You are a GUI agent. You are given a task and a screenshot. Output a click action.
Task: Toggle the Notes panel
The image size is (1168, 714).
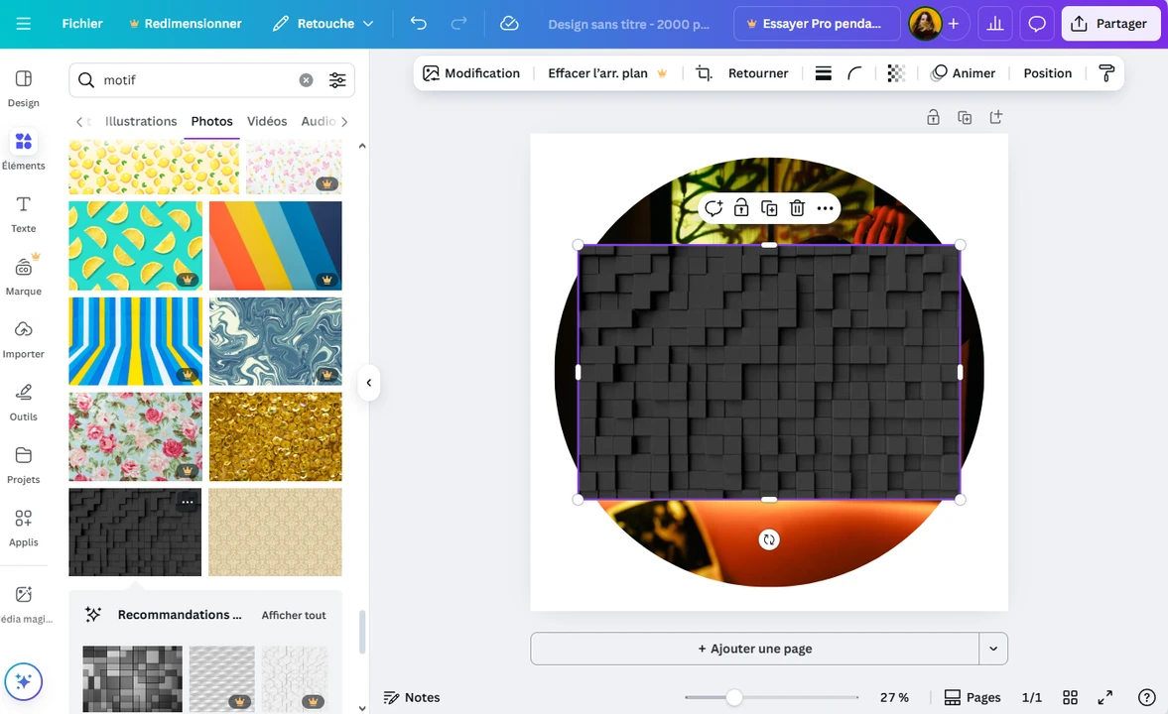[x=411, y=697]
